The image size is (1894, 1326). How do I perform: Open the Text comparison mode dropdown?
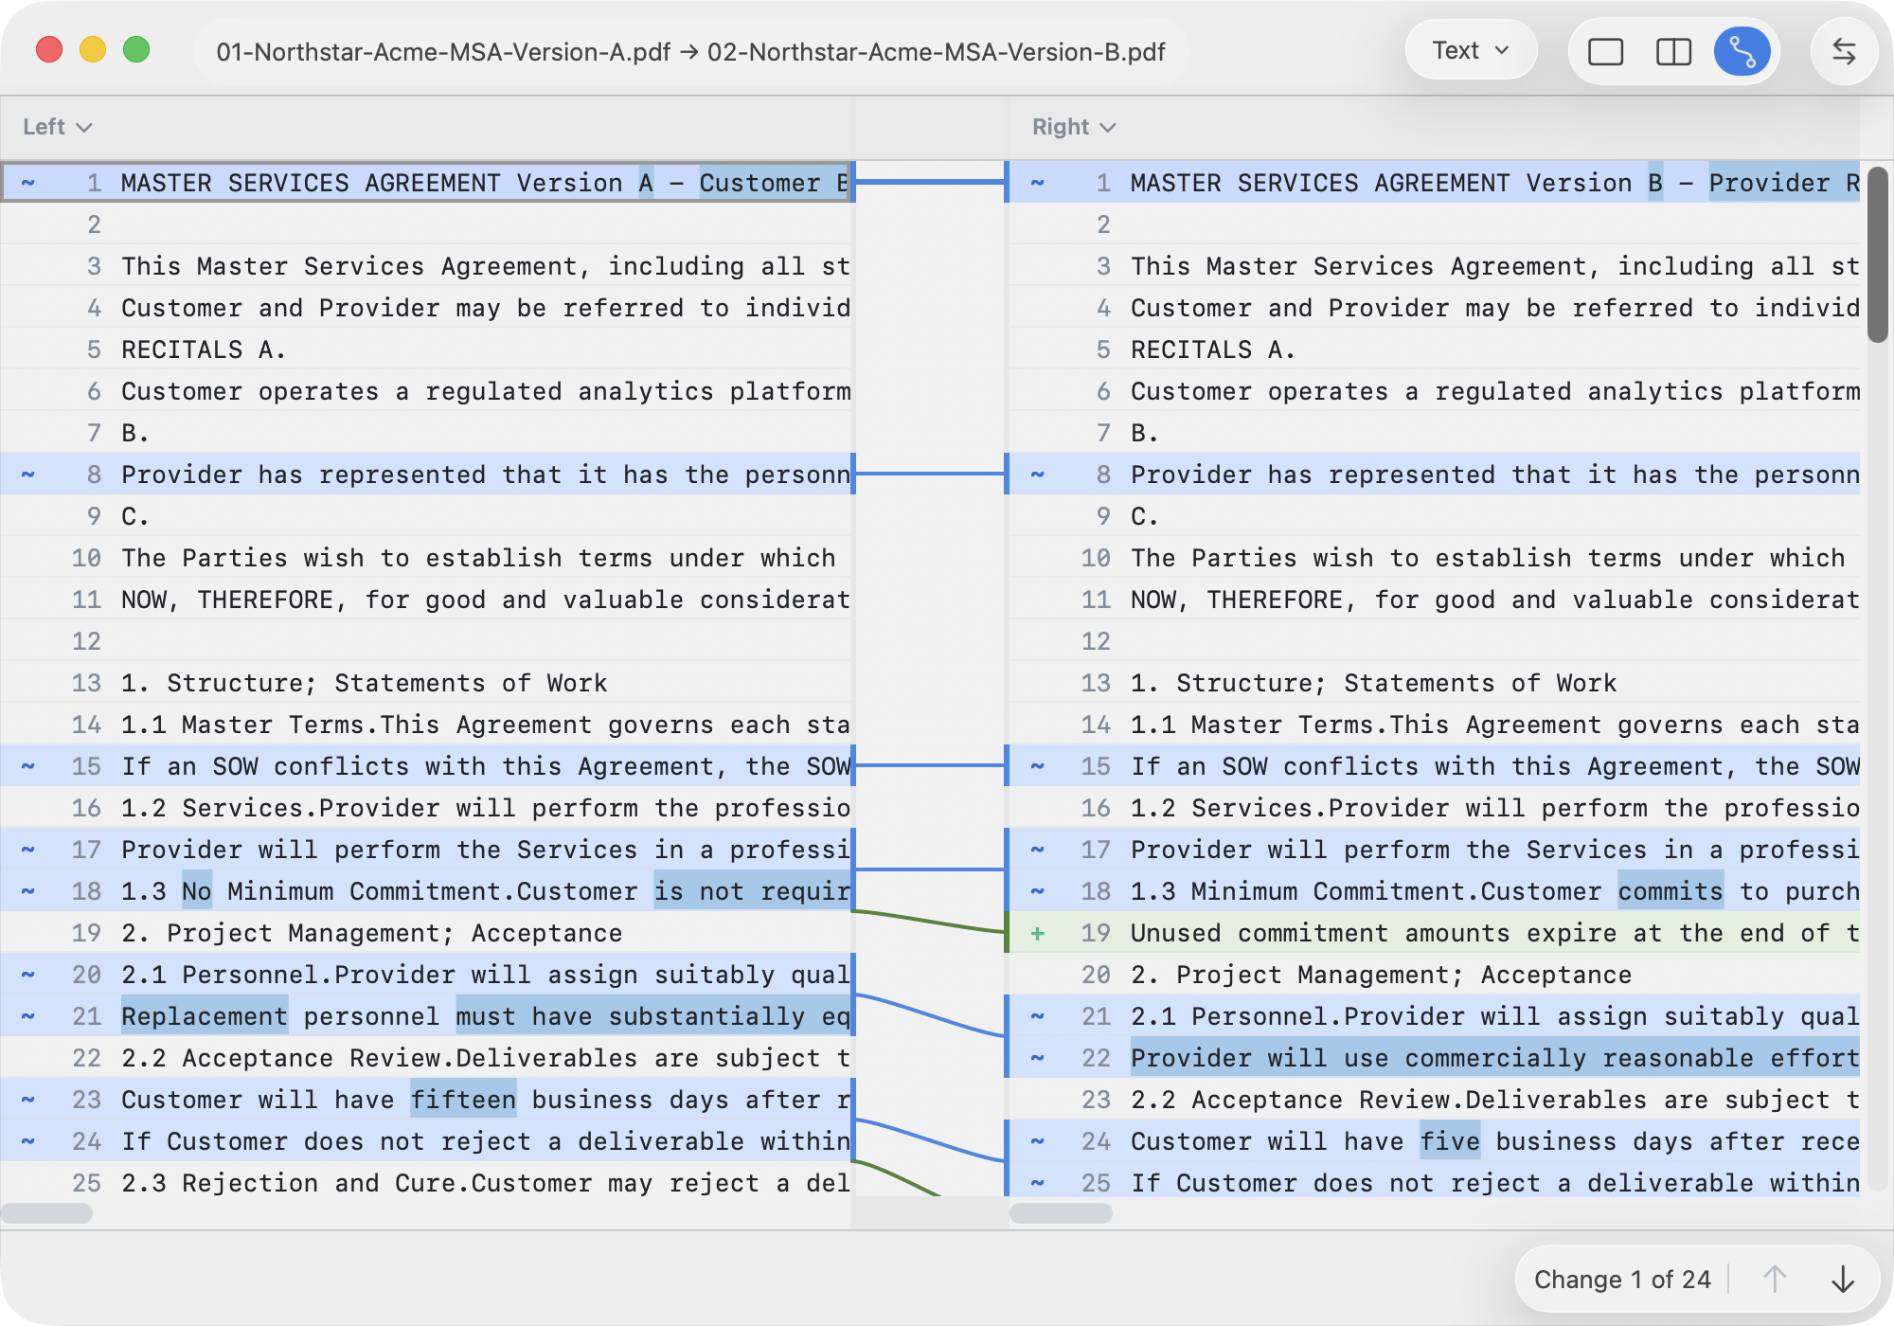tap(1470, 50)
